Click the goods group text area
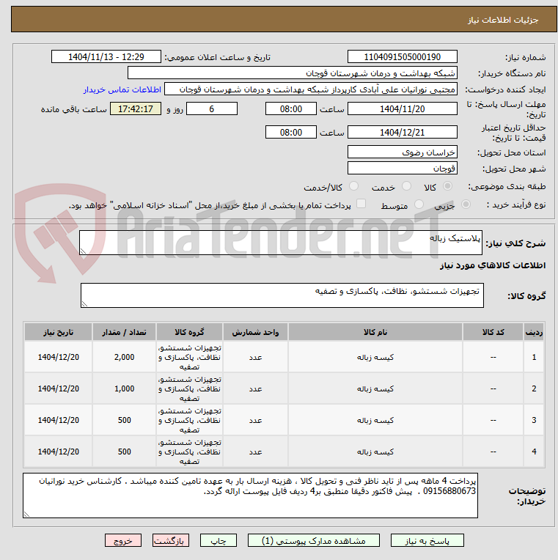 (282, 295)
